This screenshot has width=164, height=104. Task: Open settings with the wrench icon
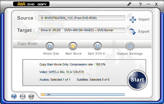coord(129,4)
